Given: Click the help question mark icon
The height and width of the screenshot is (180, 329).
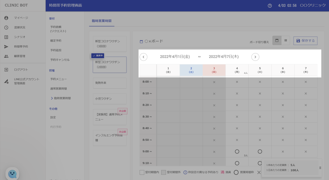Looking at the screenshot, I should pos(270,6).
